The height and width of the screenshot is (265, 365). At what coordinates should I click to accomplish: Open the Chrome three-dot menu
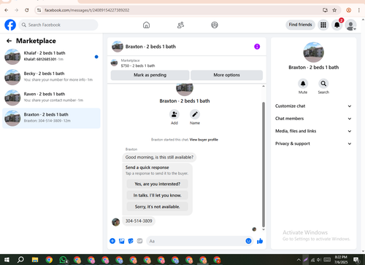[359, 10]
